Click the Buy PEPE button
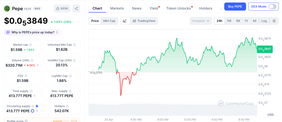 tap(235, 7)
